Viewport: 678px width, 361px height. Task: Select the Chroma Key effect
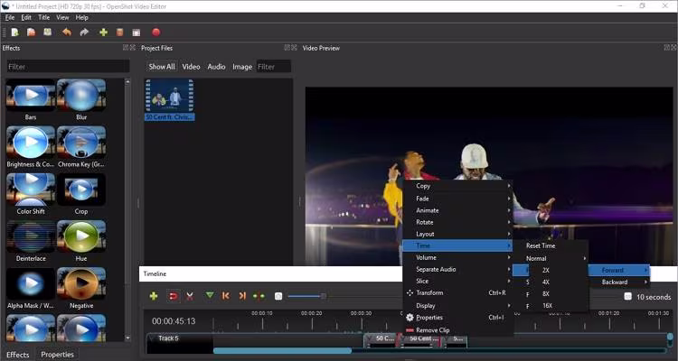point(81,147)
